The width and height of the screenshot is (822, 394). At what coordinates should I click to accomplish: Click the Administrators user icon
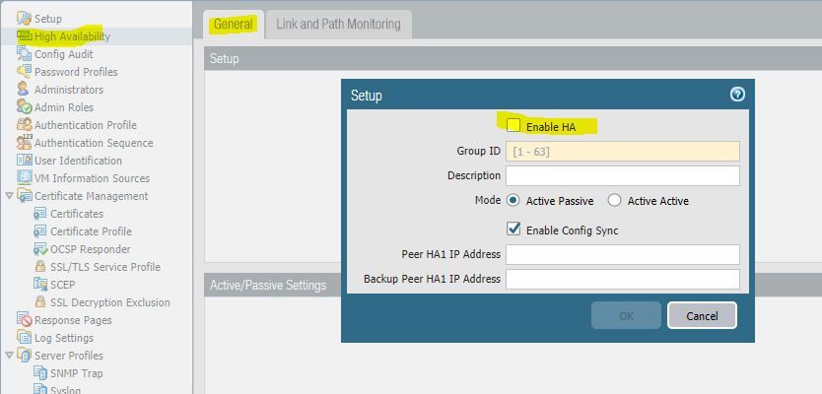(25, 90)
